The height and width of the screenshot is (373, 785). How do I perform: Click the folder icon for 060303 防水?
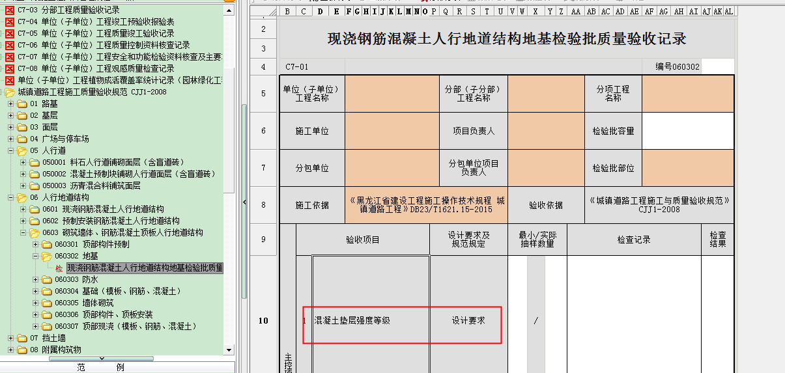click(x=47, y=279)
